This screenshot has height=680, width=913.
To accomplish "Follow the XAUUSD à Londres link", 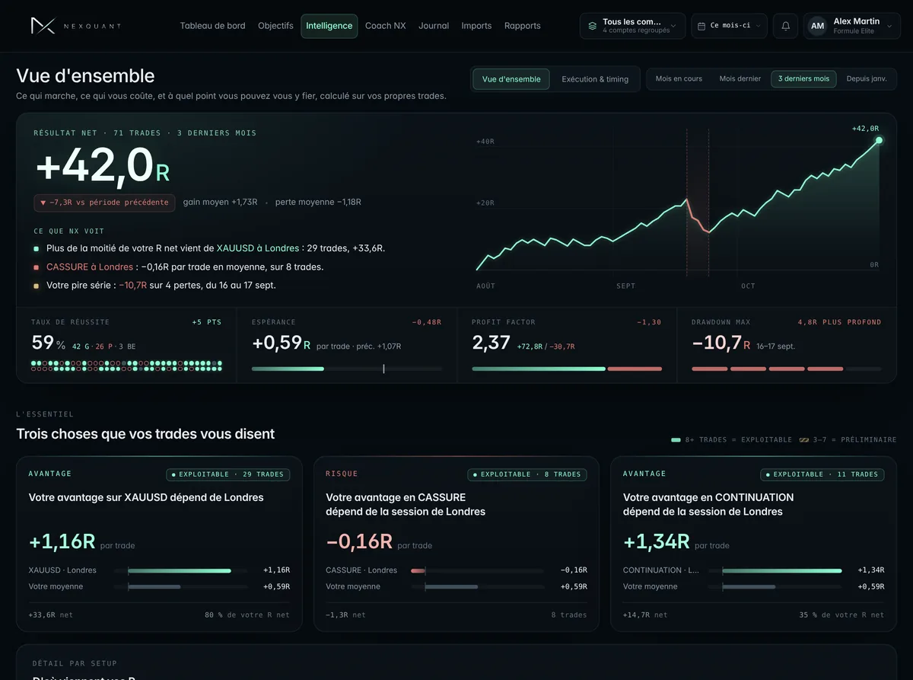I will click(x=258, y=248).
